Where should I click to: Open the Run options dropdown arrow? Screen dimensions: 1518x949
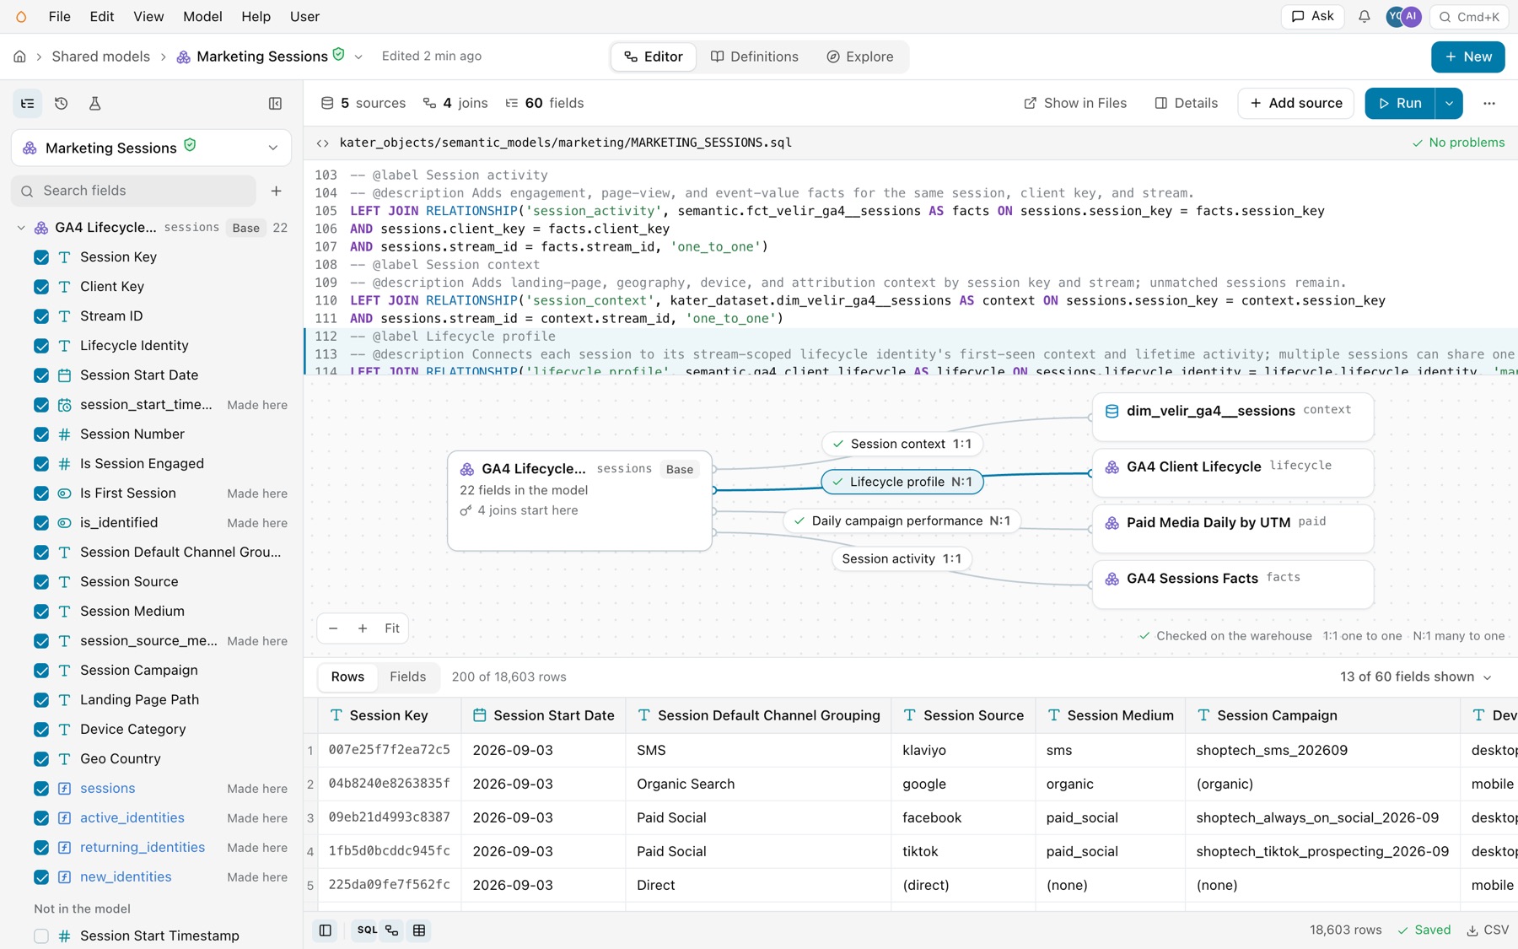pyautogui.click(x=1449, y=103)
